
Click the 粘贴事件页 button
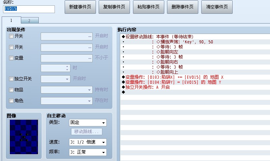click(x=148, y=7)
